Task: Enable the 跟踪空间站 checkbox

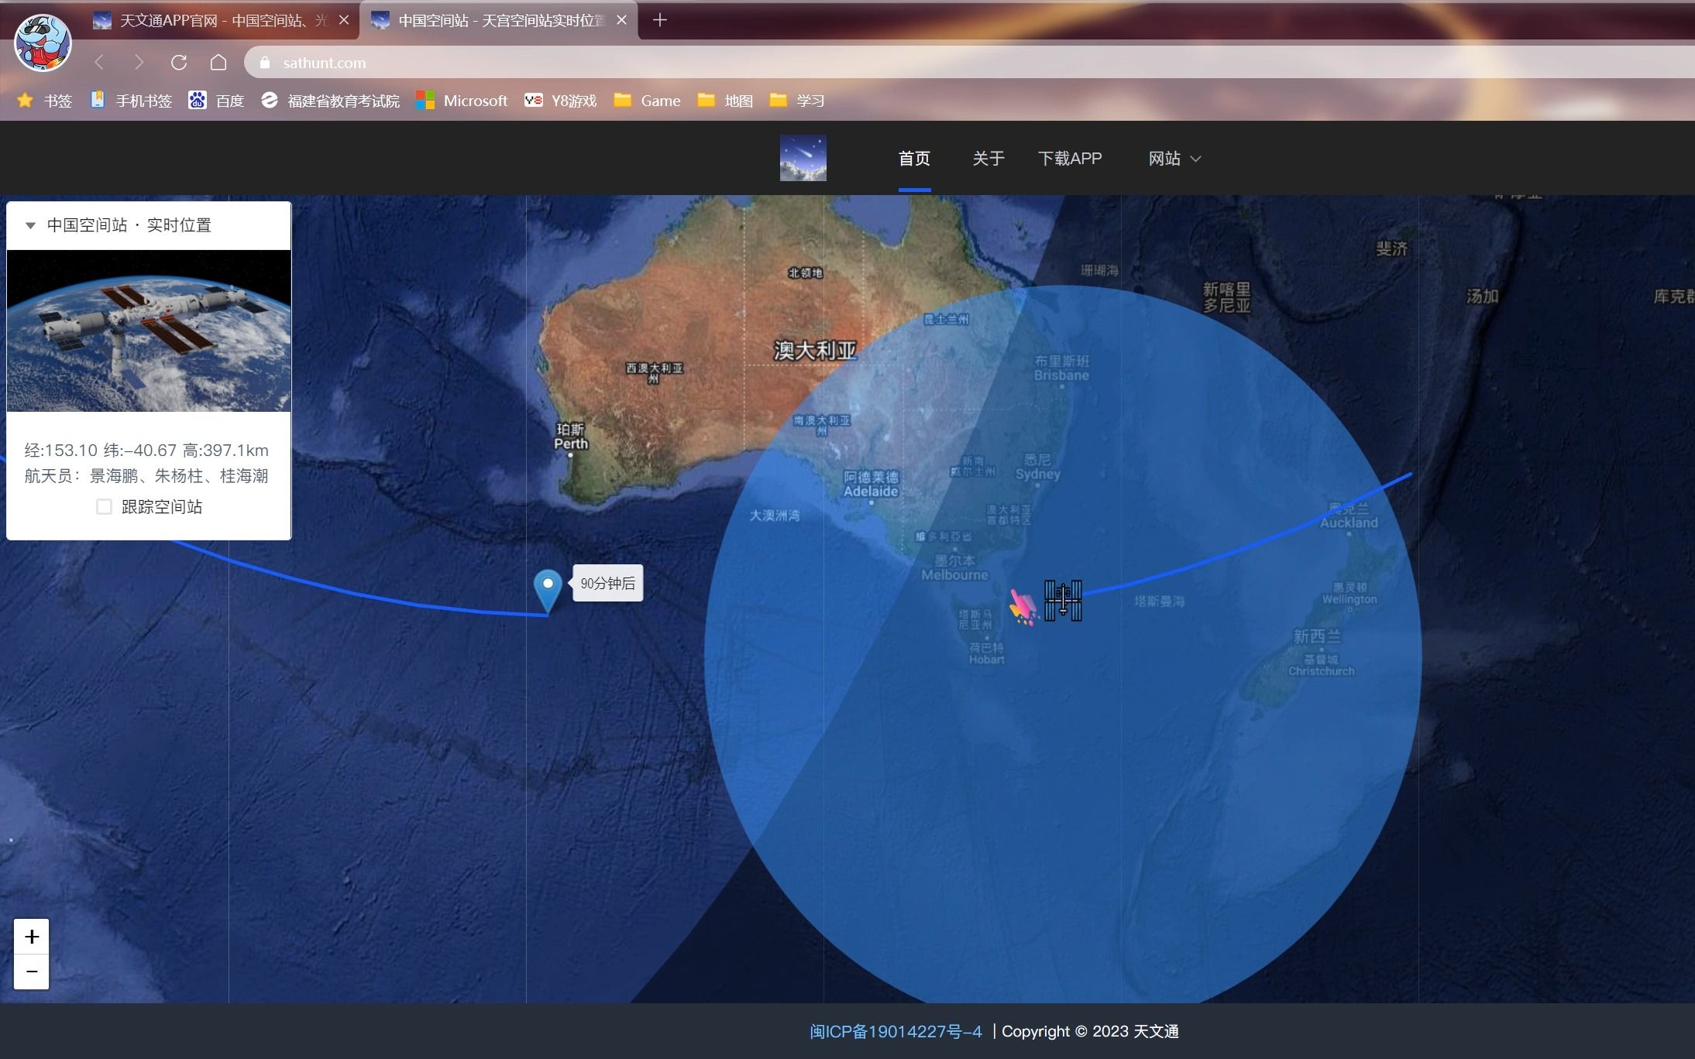Action: pos(104,507)
